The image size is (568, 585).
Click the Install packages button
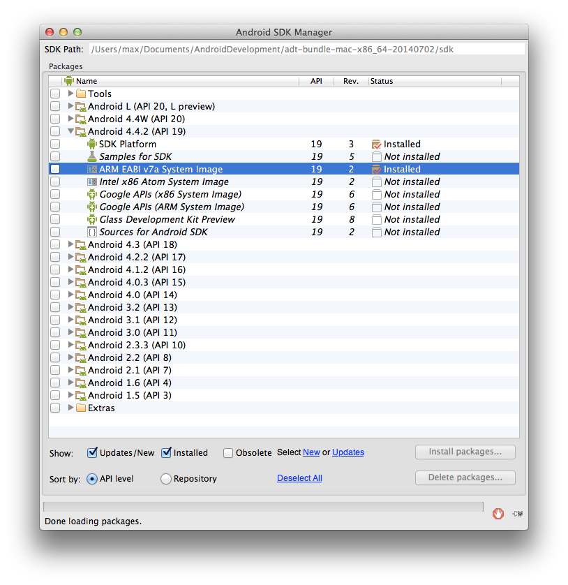(x=465, y=452)
